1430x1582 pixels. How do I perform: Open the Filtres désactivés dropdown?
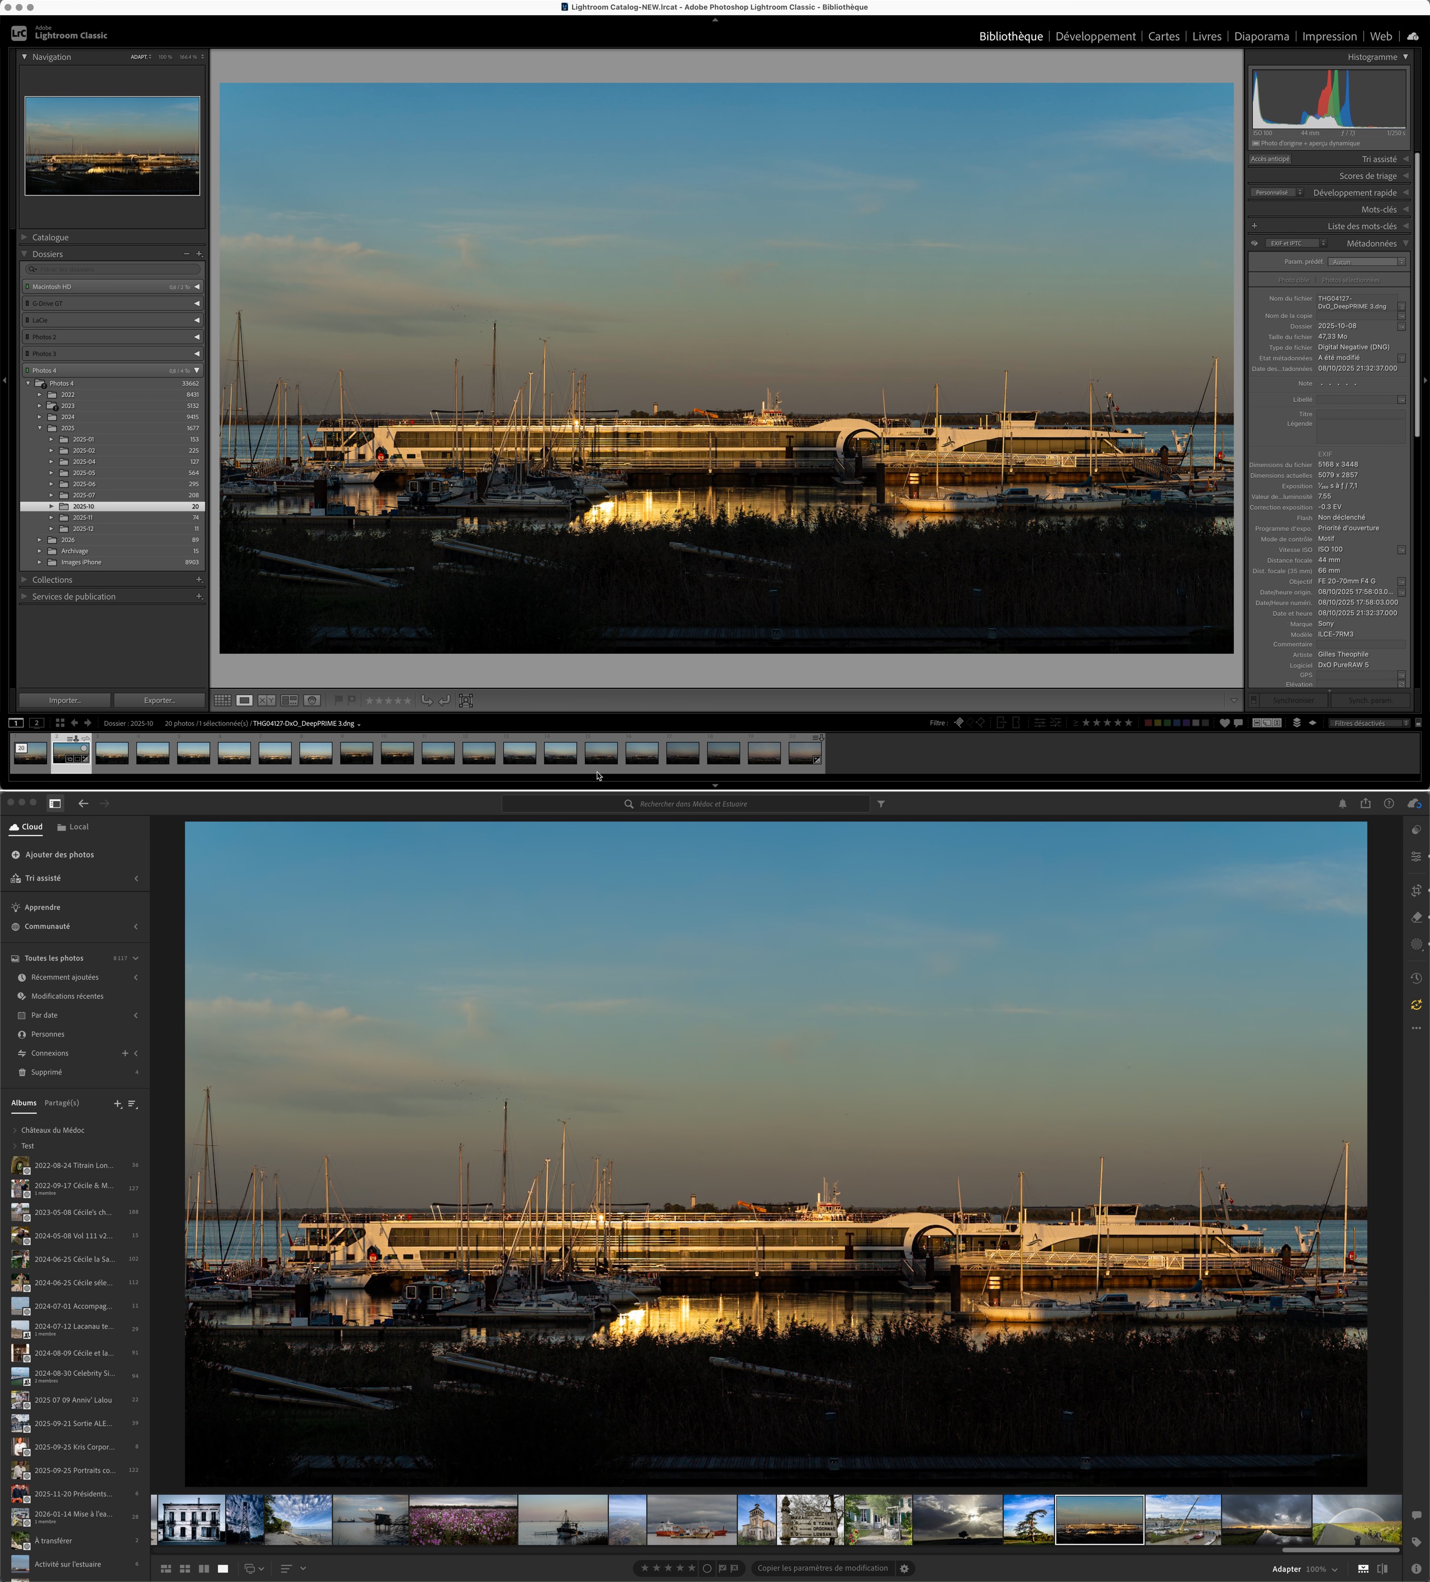1369,723
